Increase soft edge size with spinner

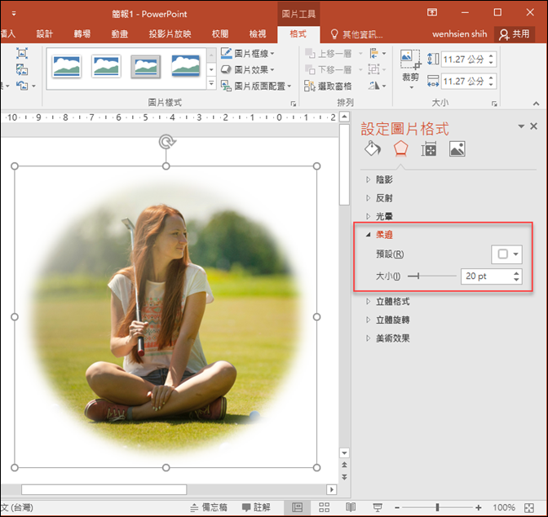pos(516,273)
